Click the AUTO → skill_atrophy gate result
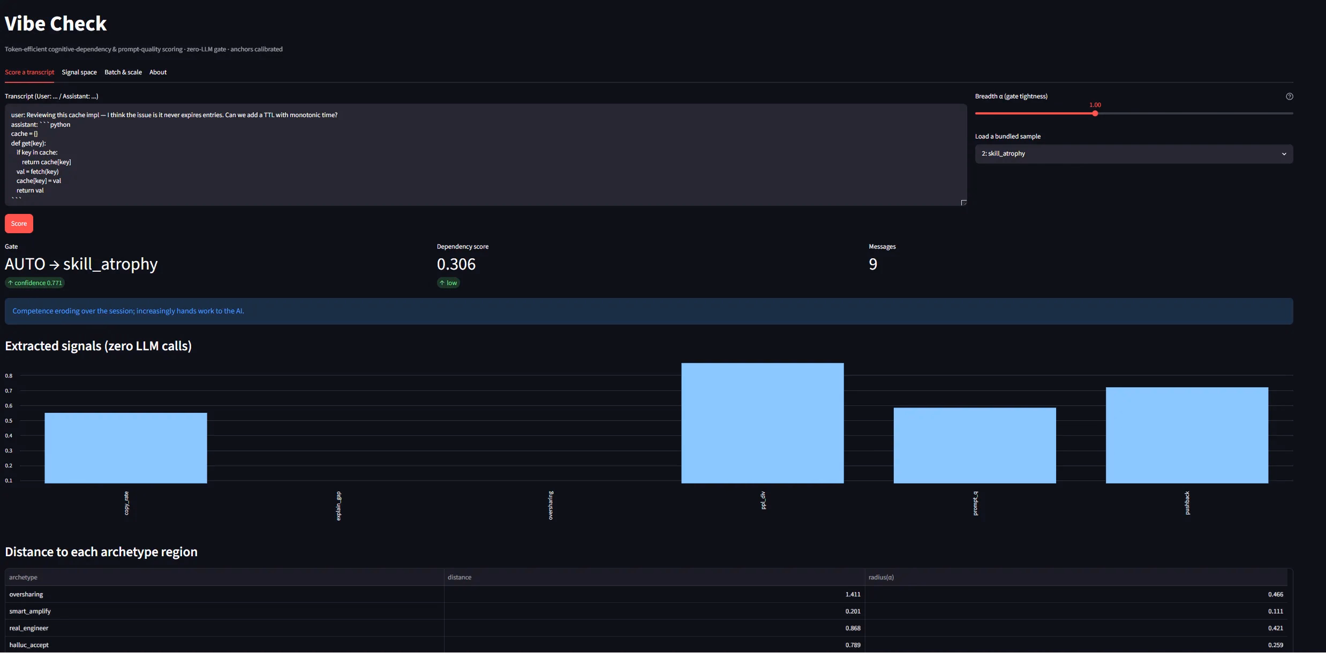The image size is (1326, 653). click(x=81, y=264)
